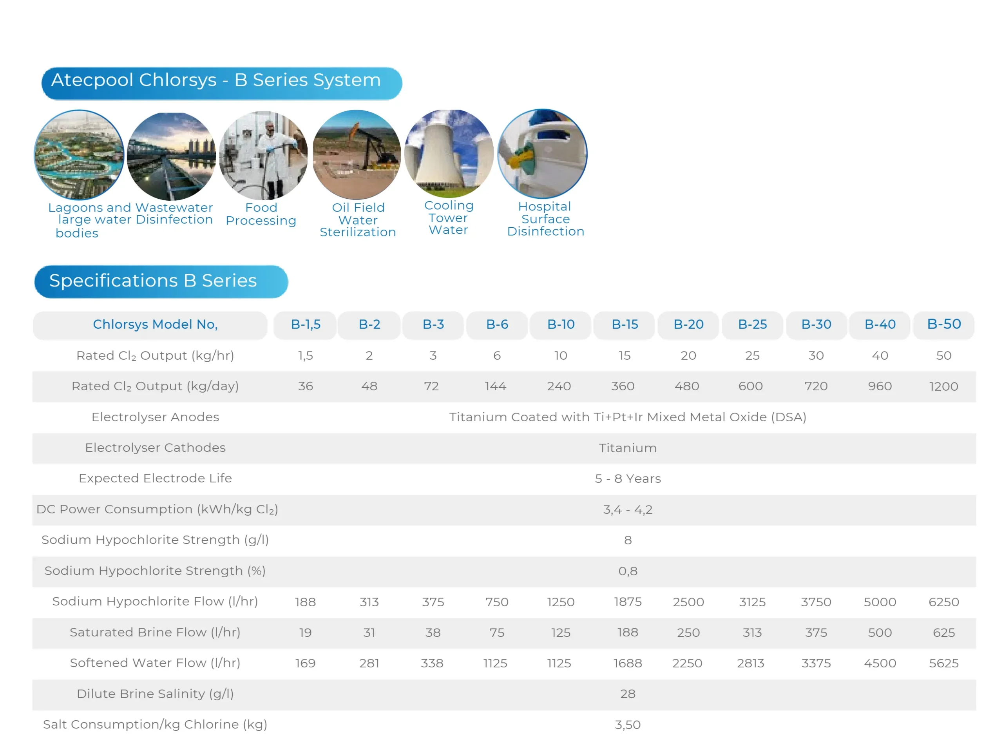This screenshot has height=745, width=1003.
Task: Click Saturated Brine Flow (l/hr) label
Action: (155, 633)
